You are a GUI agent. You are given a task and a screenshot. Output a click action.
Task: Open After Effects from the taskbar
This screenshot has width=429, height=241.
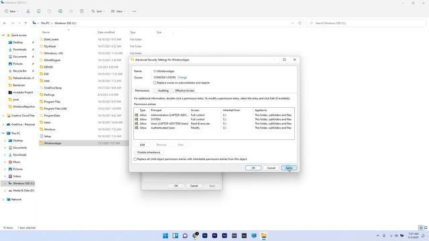coord(225,236)
